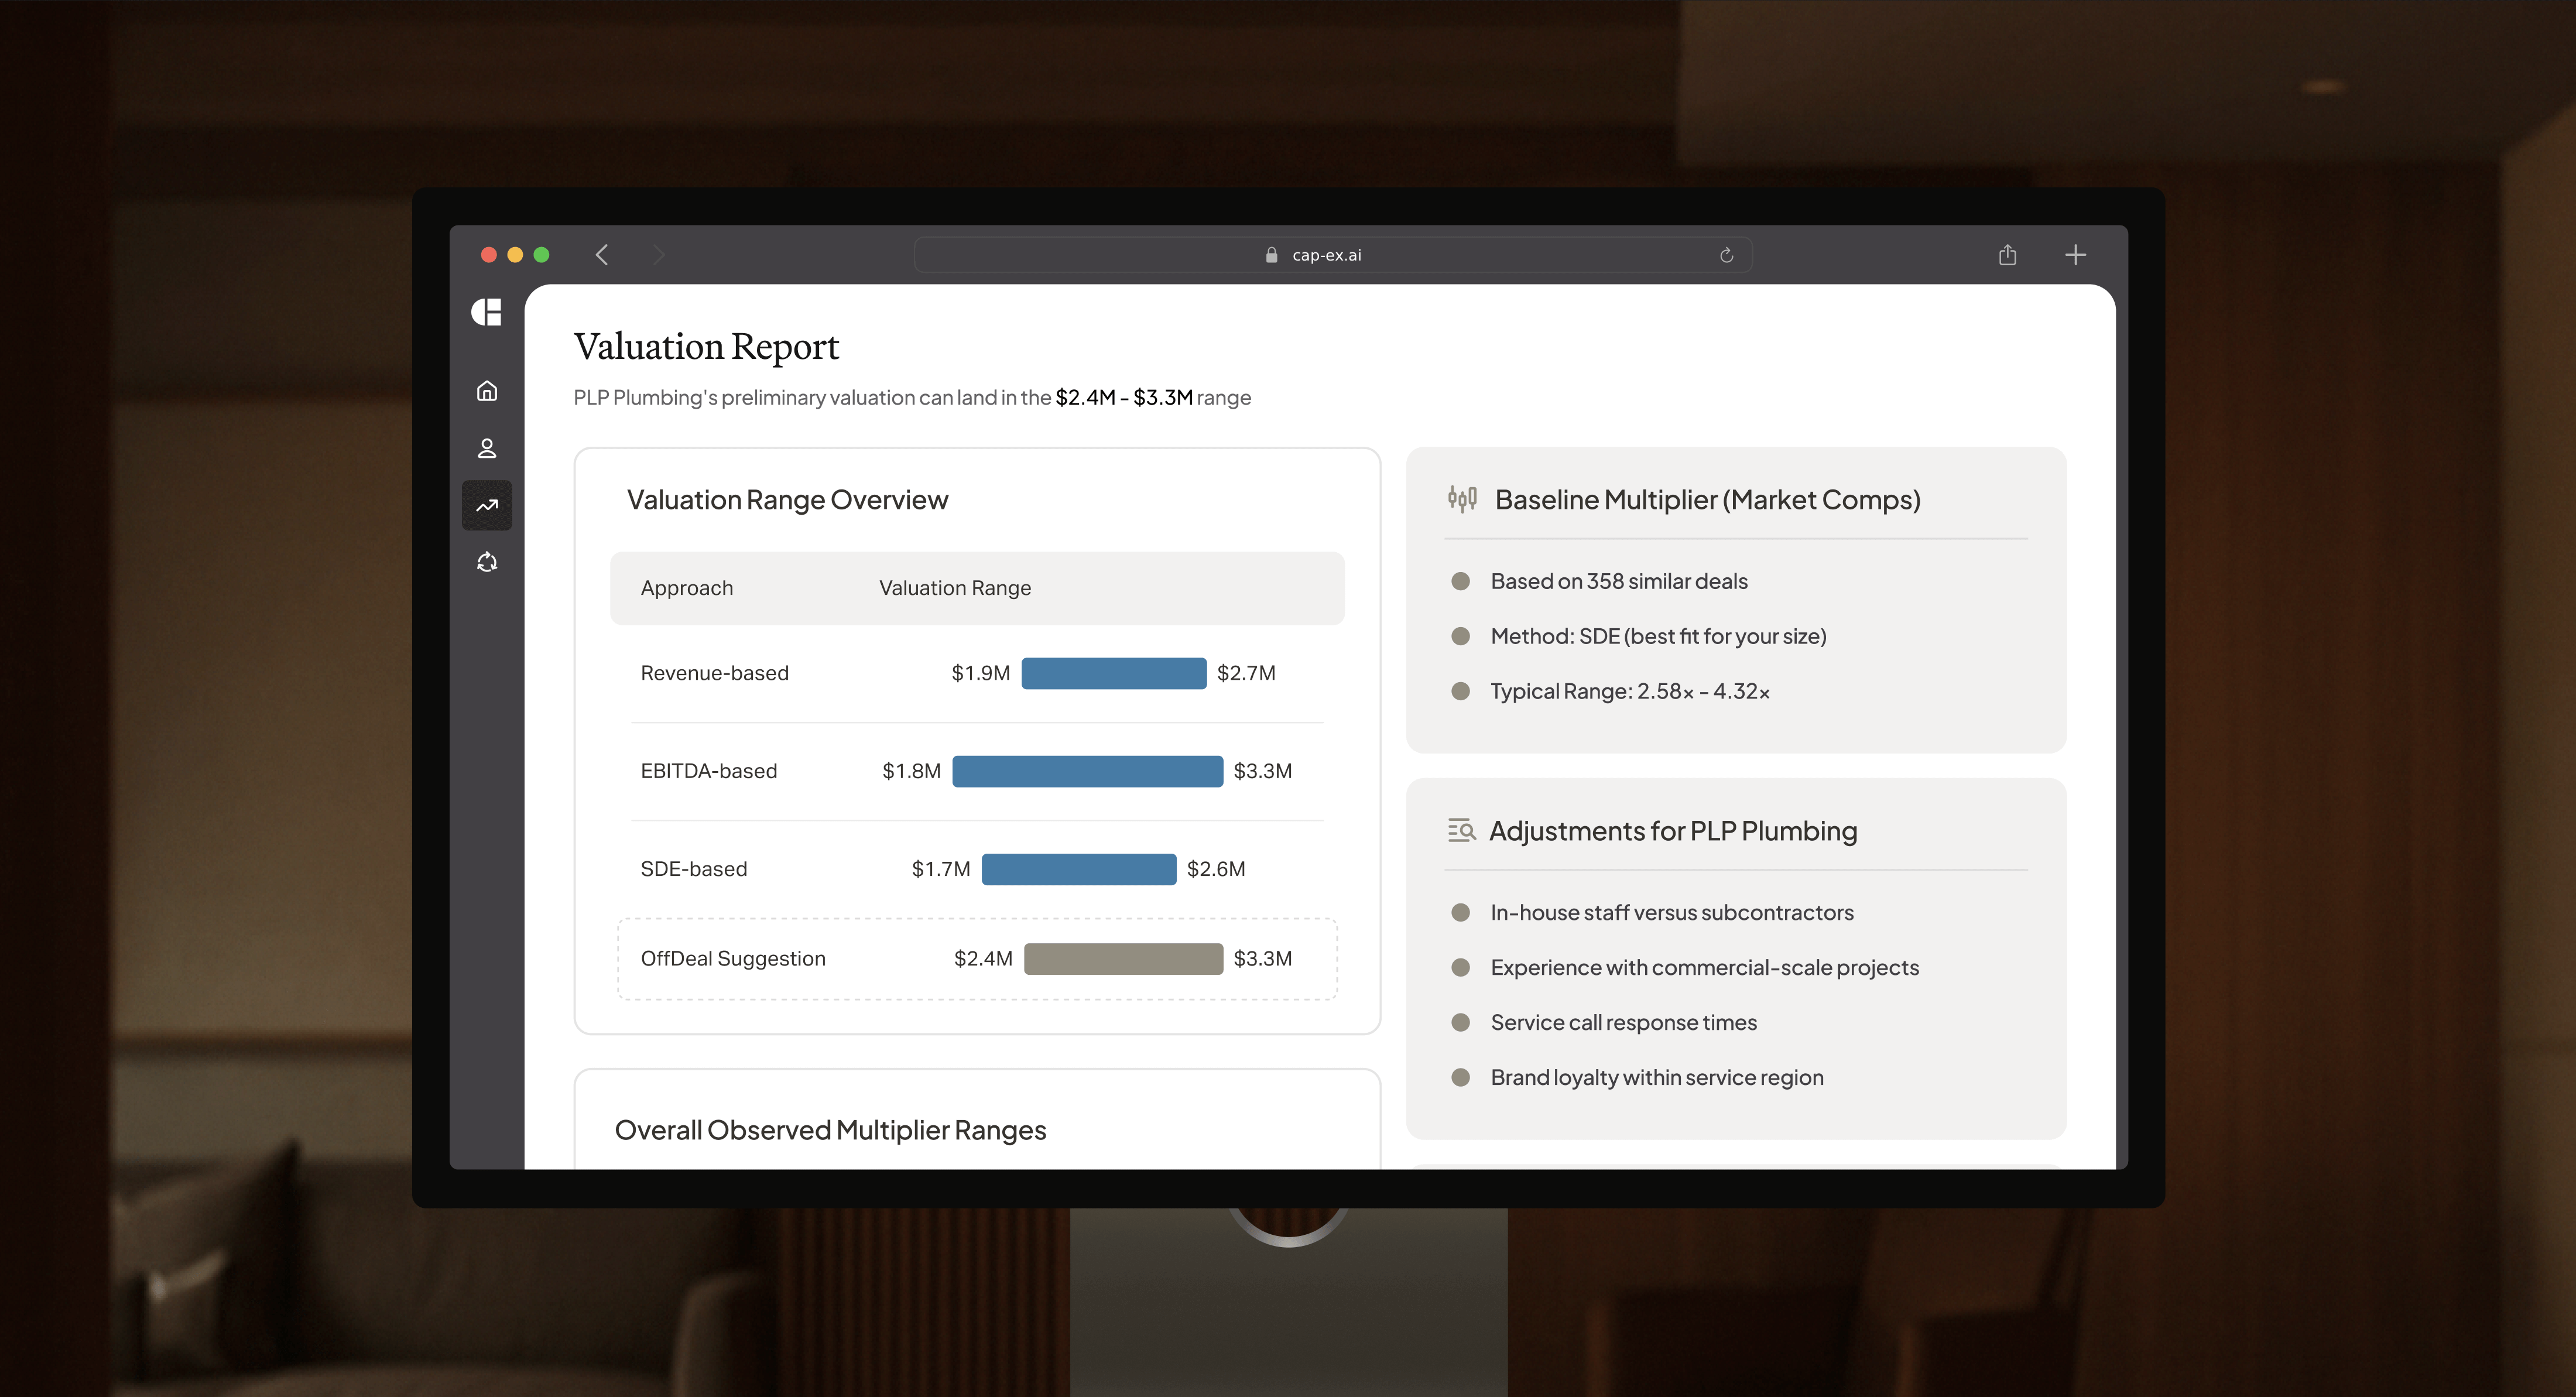The width and height of the screenshot is (2576, 1397).
Task: Click the search-list icon beside Adjustments
Action: pos(1461,830)
